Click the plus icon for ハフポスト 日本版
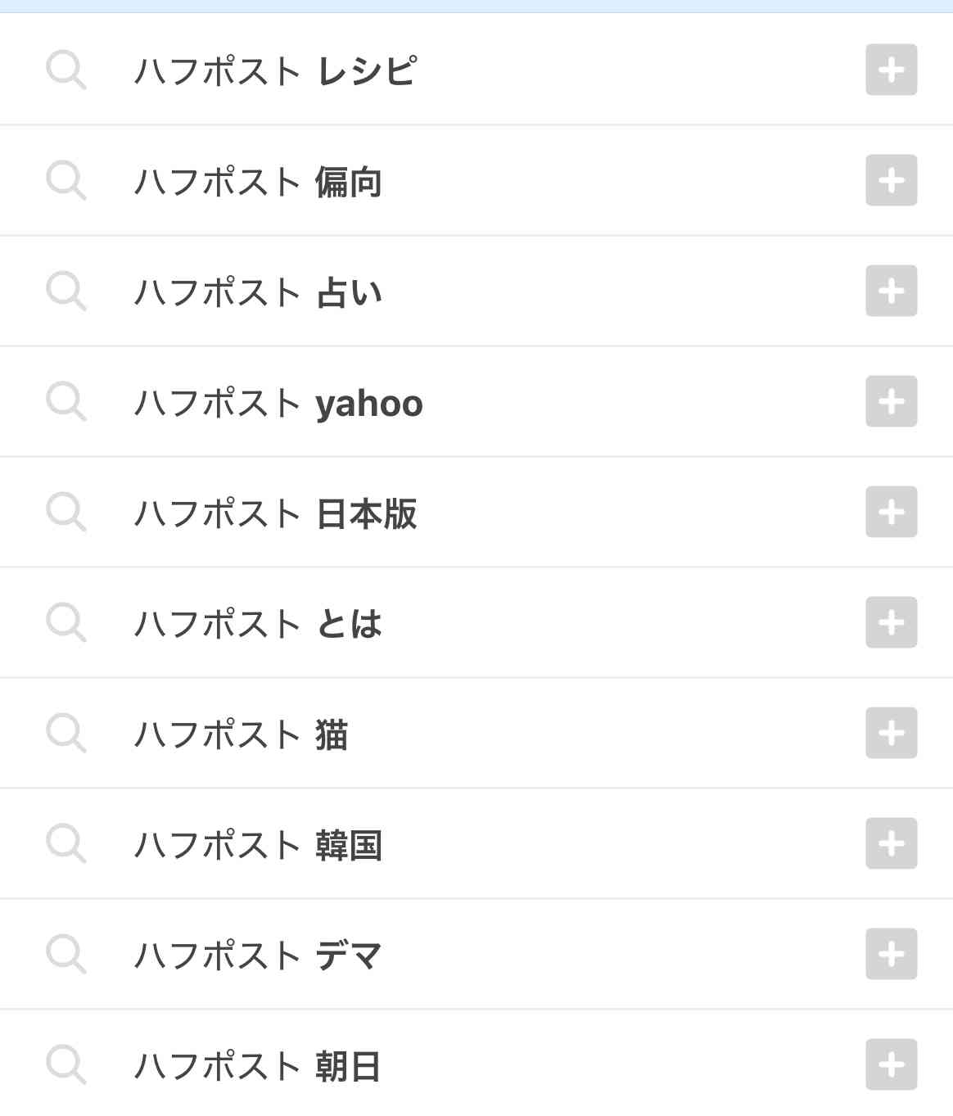The image size is (953, 1116). pos(891,512)
